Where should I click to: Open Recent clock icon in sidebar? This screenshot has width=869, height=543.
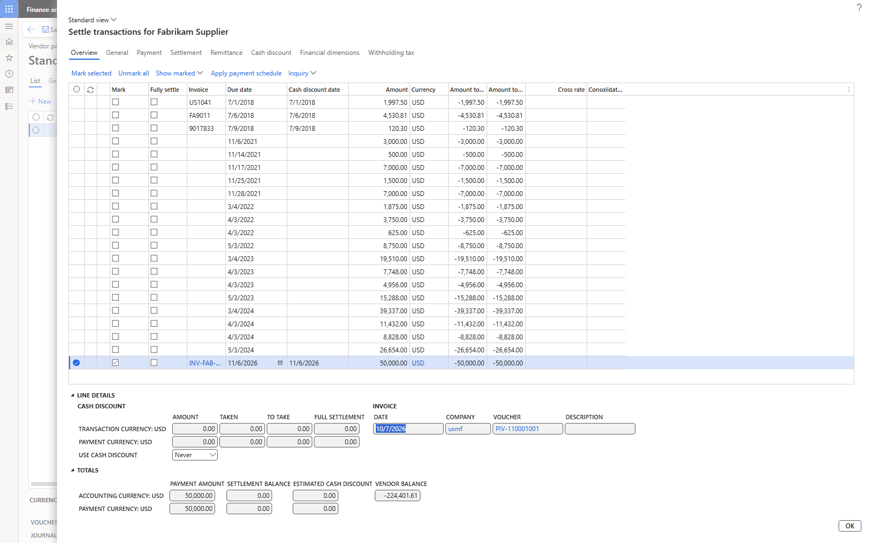point(9,74)
